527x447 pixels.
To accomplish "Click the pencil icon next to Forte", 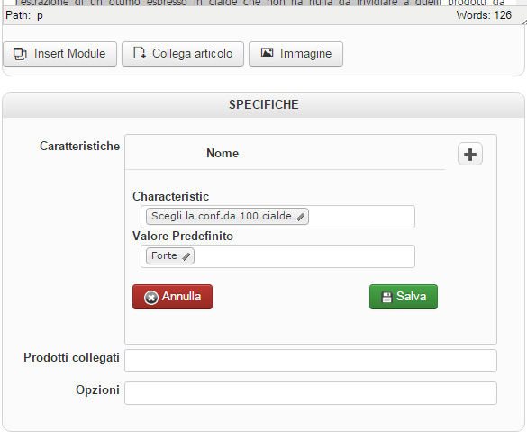I will [x=186, y=256].
